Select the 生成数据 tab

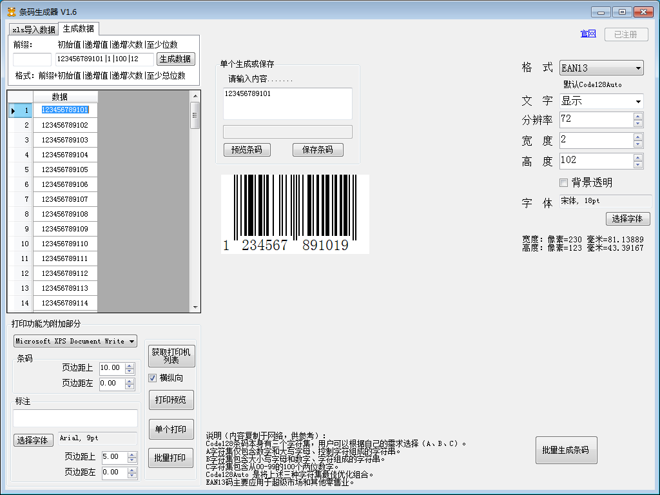78,28
